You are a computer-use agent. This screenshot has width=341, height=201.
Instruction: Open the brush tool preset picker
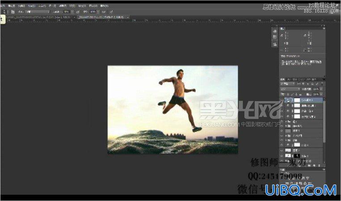[5, 12]
